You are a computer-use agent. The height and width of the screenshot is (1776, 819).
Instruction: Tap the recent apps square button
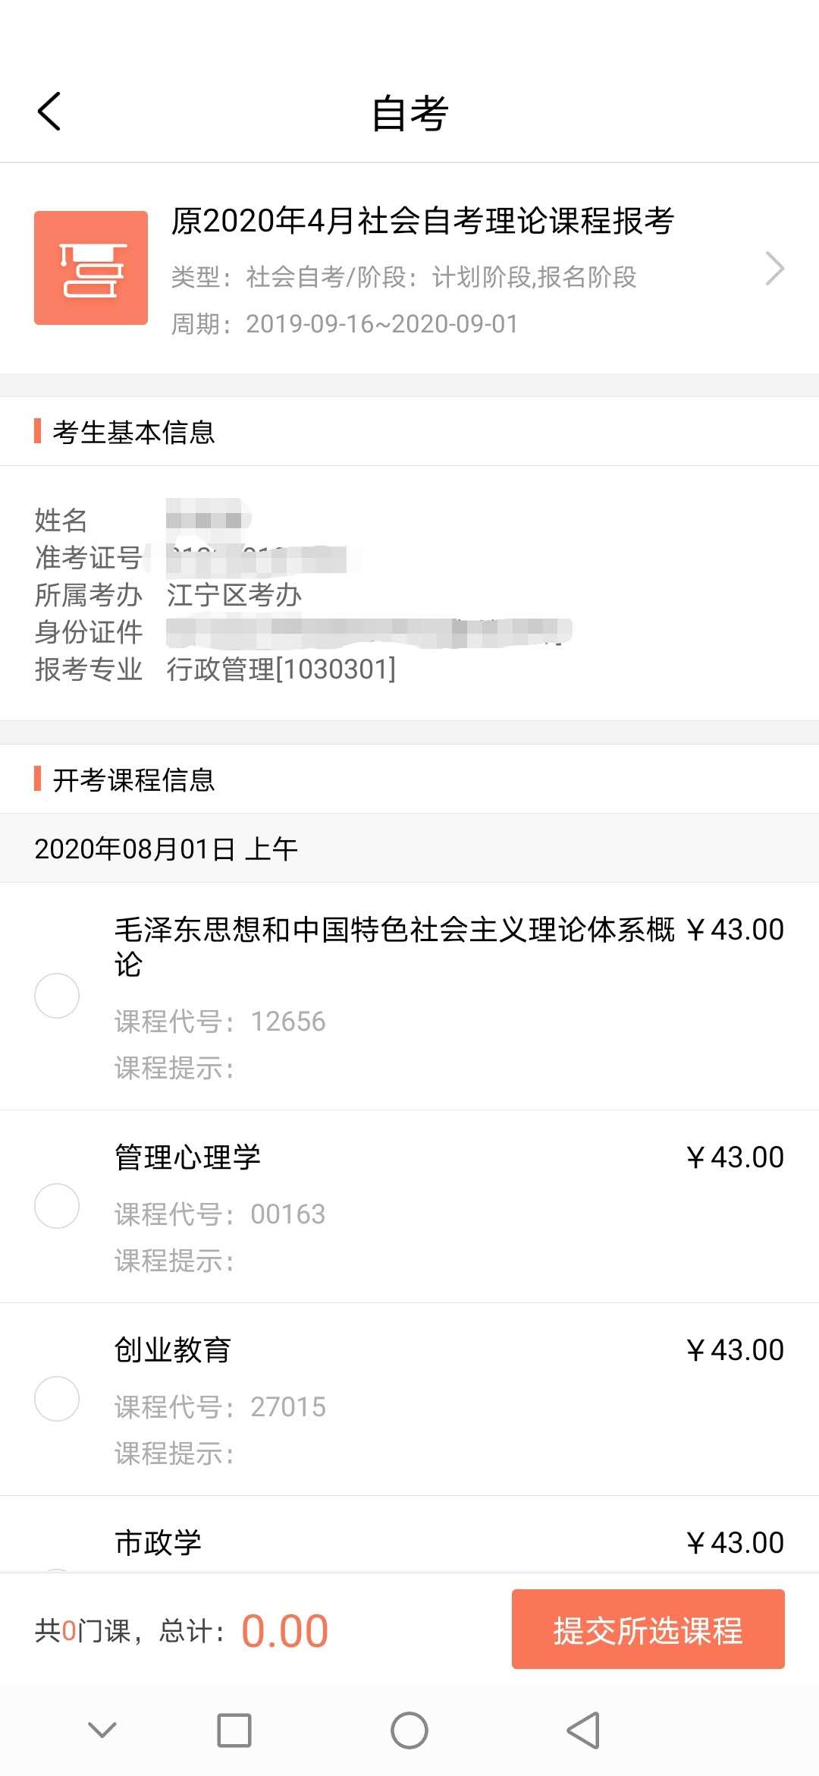[x=234, y=1730]
